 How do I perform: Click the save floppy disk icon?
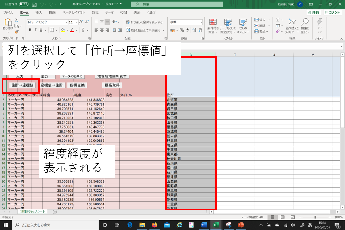tap(34, 4)
